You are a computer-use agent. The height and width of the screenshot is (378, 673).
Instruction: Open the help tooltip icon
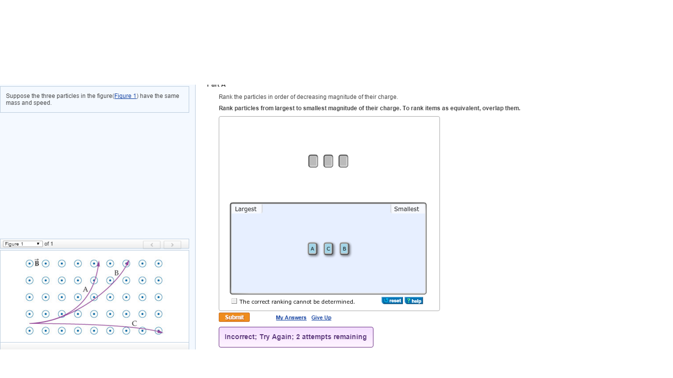[414, 300]
